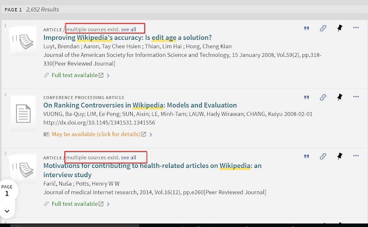Open the title On Ranking Controversies in Wikipedia
This screenshot has height=227, width=368.
tap(140, 105)
